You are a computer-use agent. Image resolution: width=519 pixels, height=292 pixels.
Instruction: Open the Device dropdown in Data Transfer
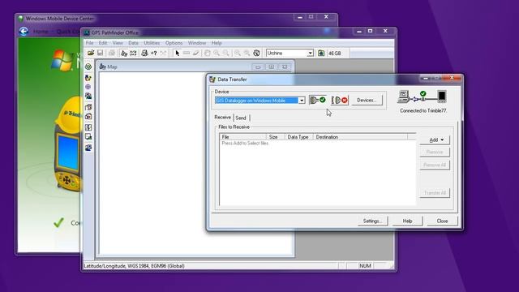tap(302, 101)
